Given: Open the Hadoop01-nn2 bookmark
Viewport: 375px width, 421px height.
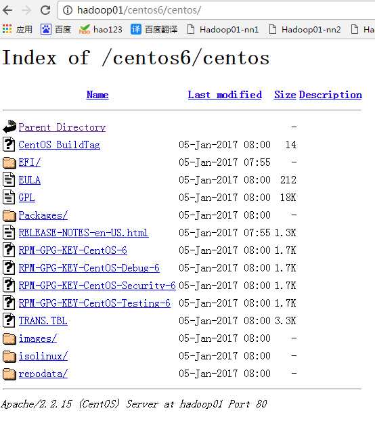Looking at the screenshot, I should 305,29.
